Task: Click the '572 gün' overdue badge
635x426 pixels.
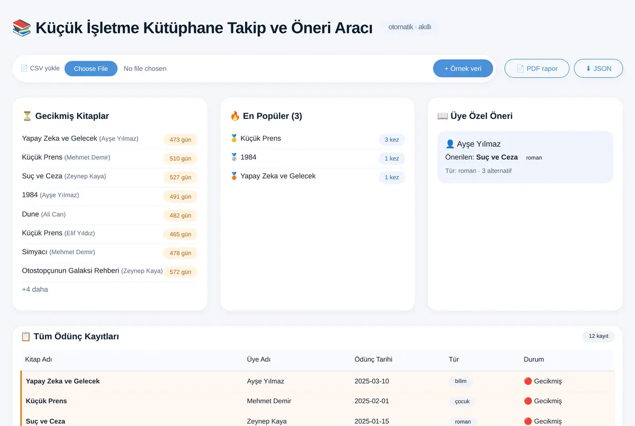Action: pyautogui.click(x=180, y=272)
